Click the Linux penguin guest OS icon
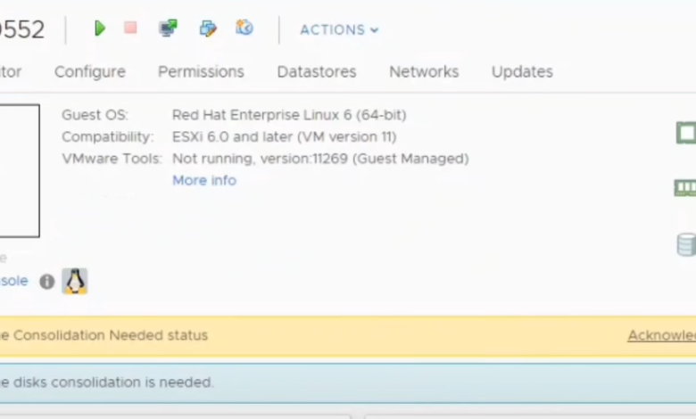Screen dimensions: 696x419 (75, 282)
